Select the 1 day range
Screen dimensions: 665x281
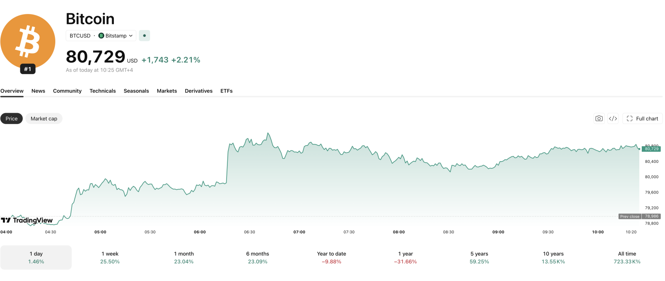tap(36, 257)
